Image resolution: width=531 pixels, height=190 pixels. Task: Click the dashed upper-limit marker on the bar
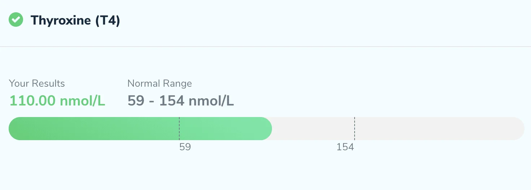[x=355, y=129]
